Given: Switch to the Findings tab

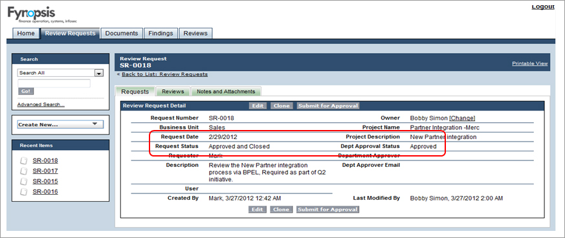Looking at the screenshot, I should pyautogui.click(x=161, y=33).
